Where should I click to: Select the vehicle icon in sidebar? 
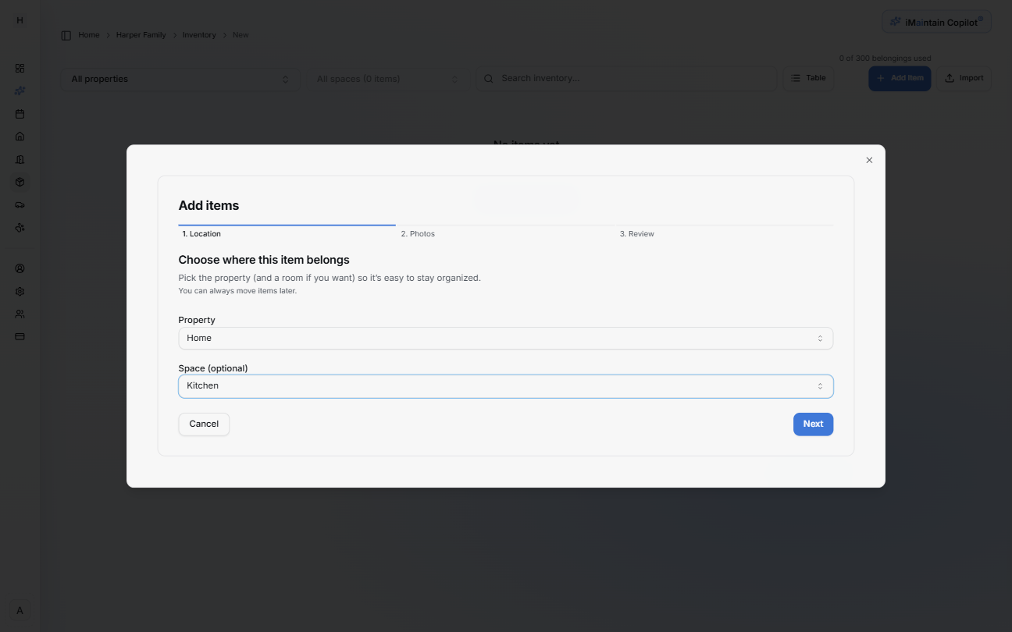(x=20, y=204)
